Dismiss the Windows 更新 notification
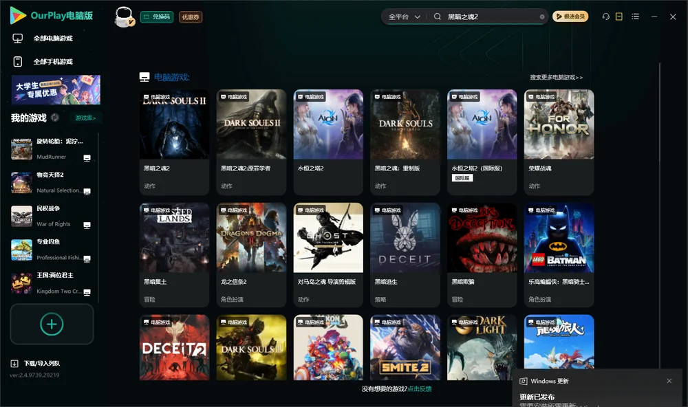688x407 pixels. [x=669, y=381]
